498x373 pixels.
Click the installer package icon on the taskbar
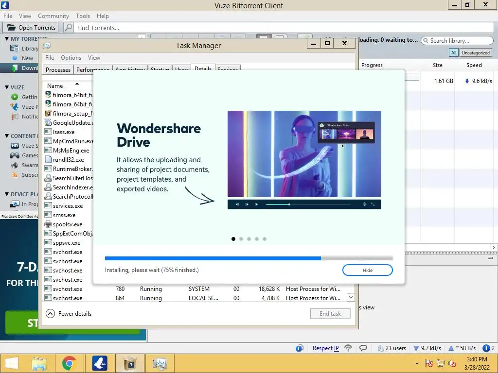[130, 363]
